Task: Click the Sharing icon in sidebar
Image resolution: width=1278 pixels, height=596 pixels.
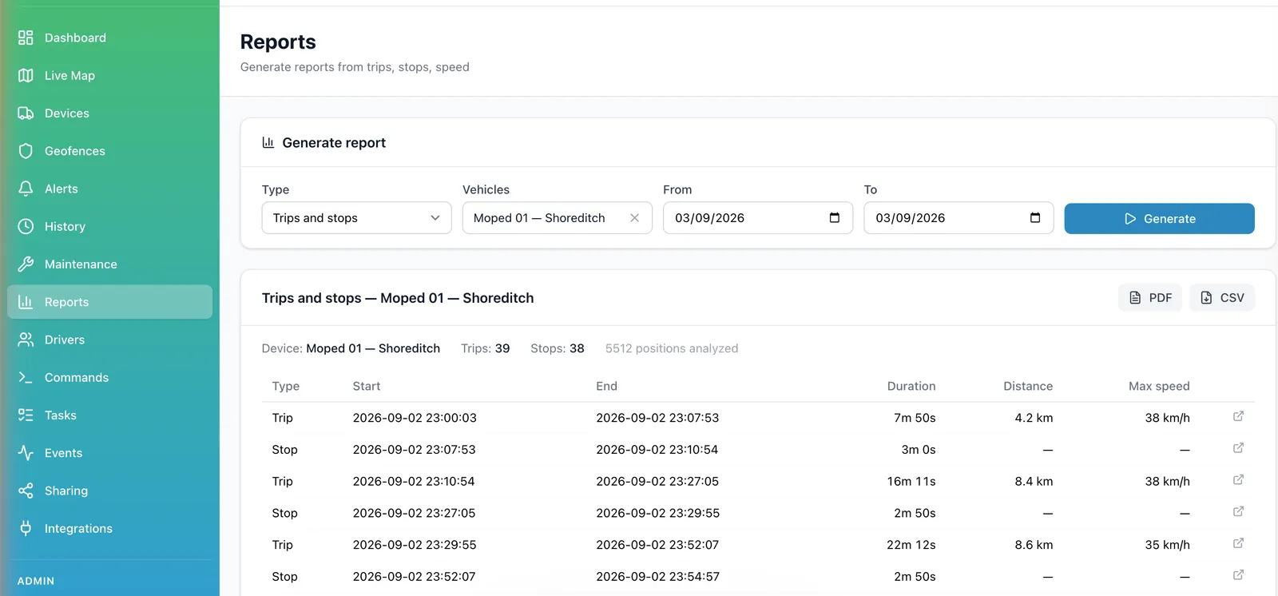Action: click(26, 491)
